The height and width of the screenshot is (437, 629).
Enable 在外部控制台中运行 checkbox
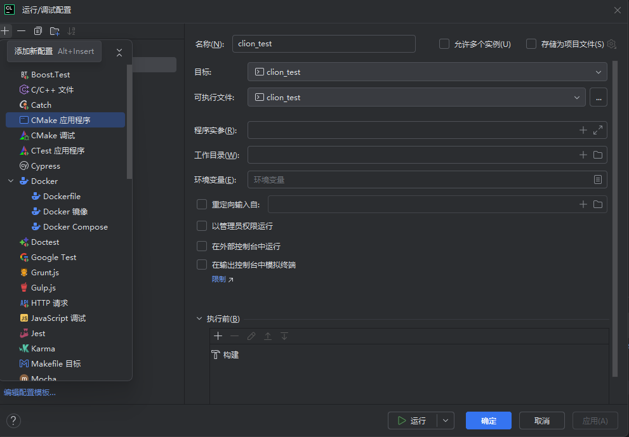click(x=202, y=246)
